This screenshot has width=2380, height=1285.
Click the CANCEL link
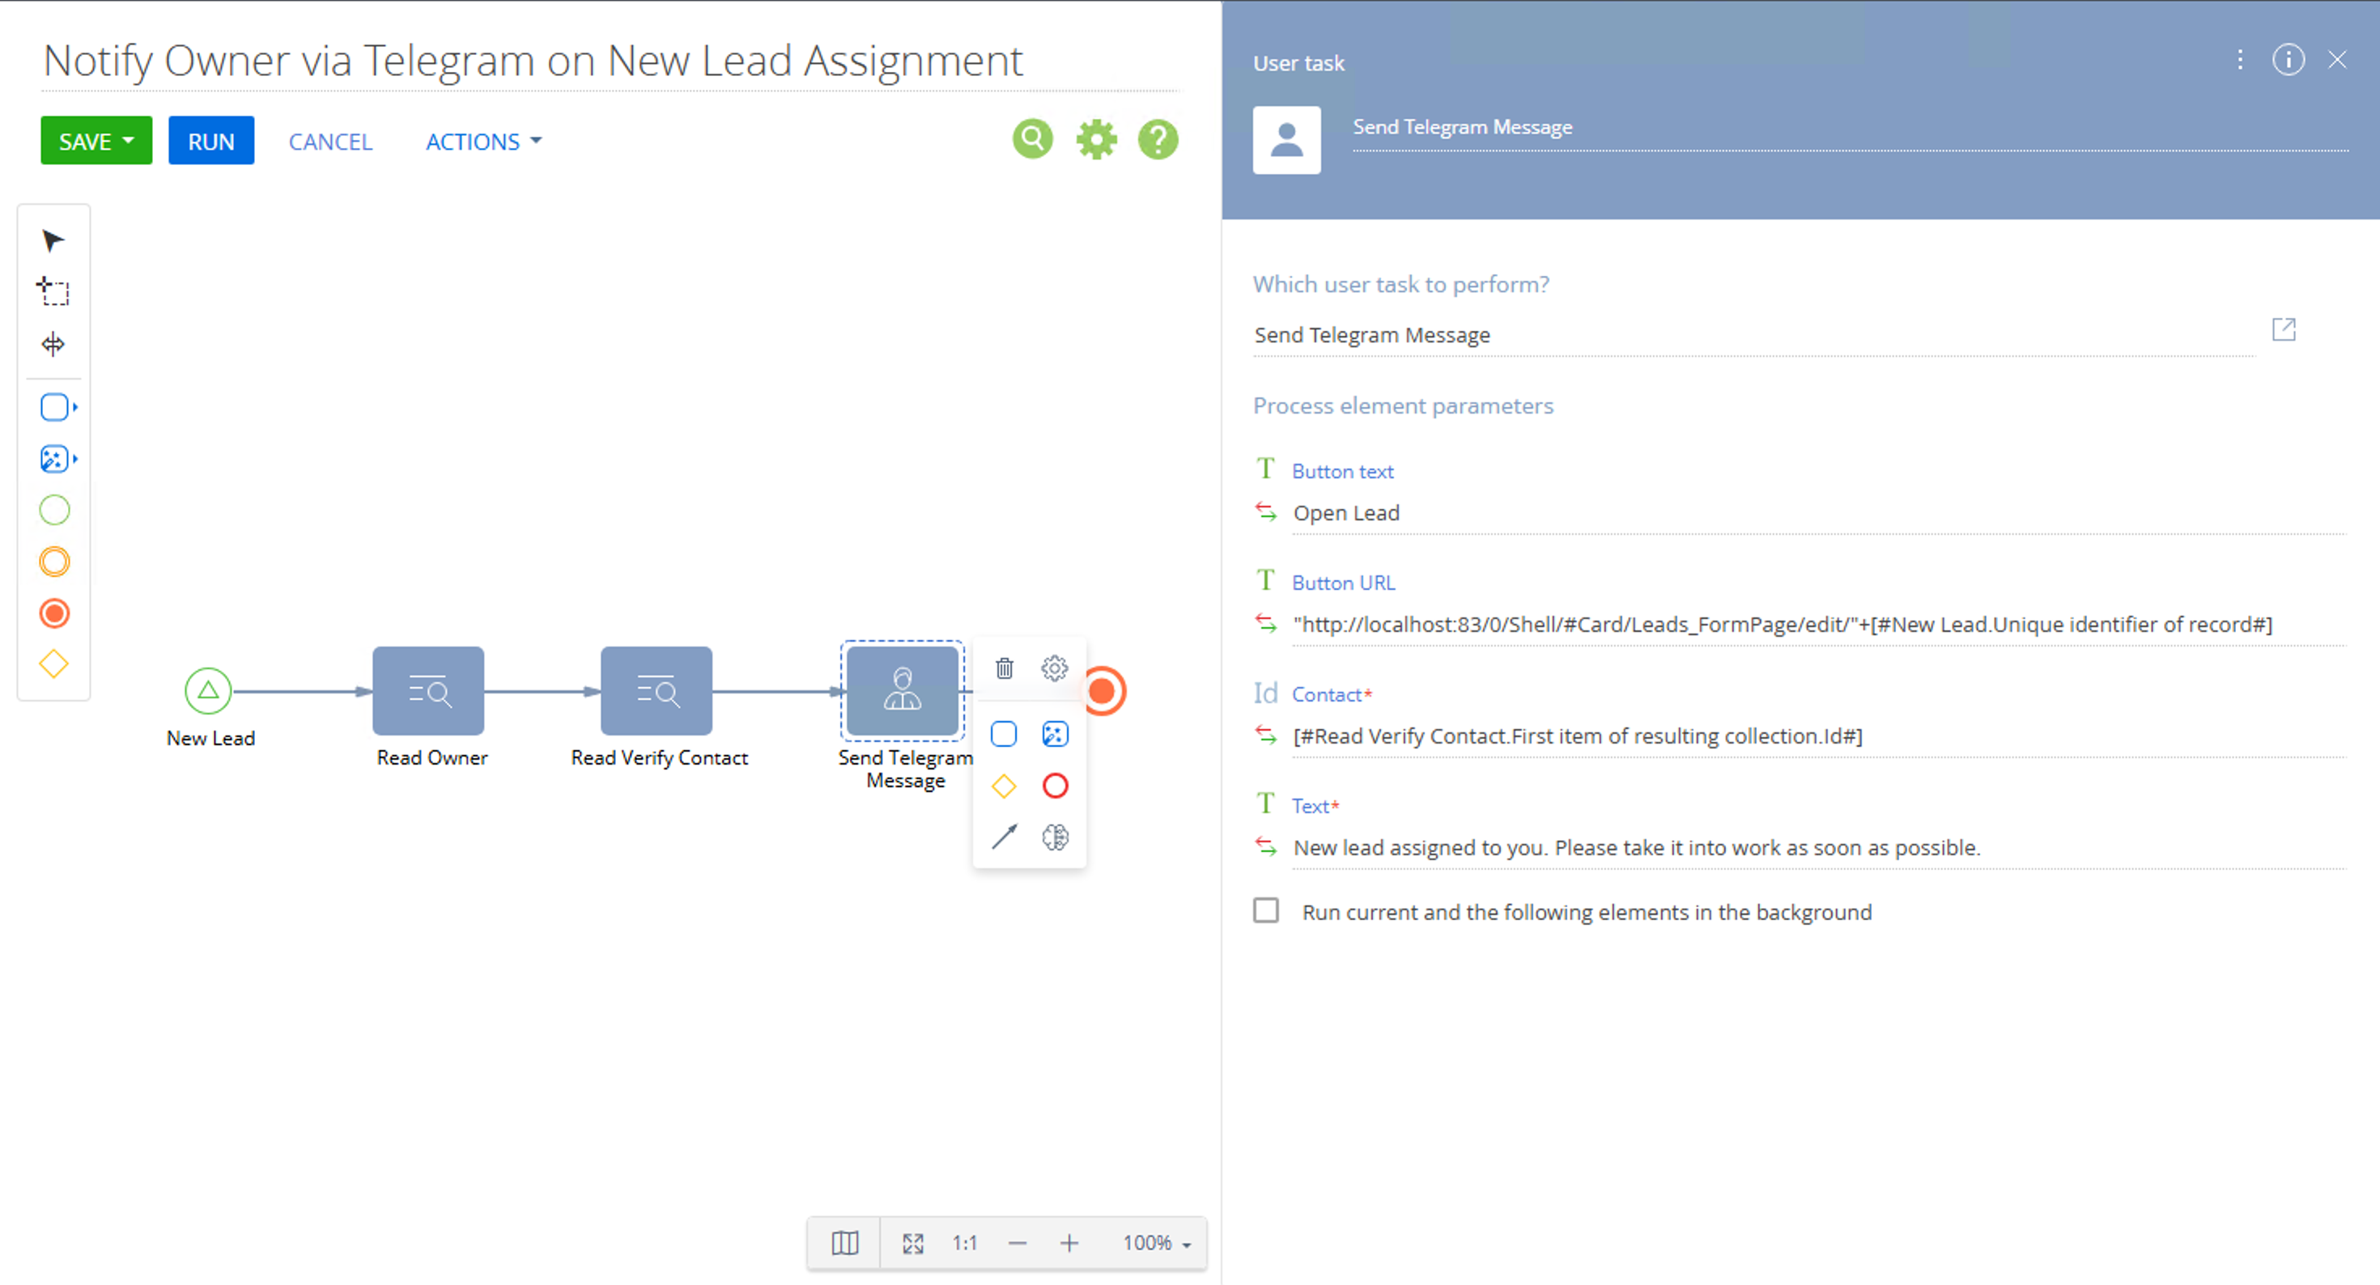tap(329, 142)
